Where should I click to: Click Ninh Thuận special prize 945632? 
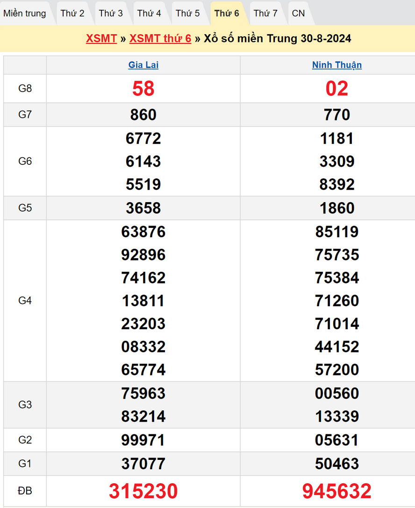tap(337, 491)
